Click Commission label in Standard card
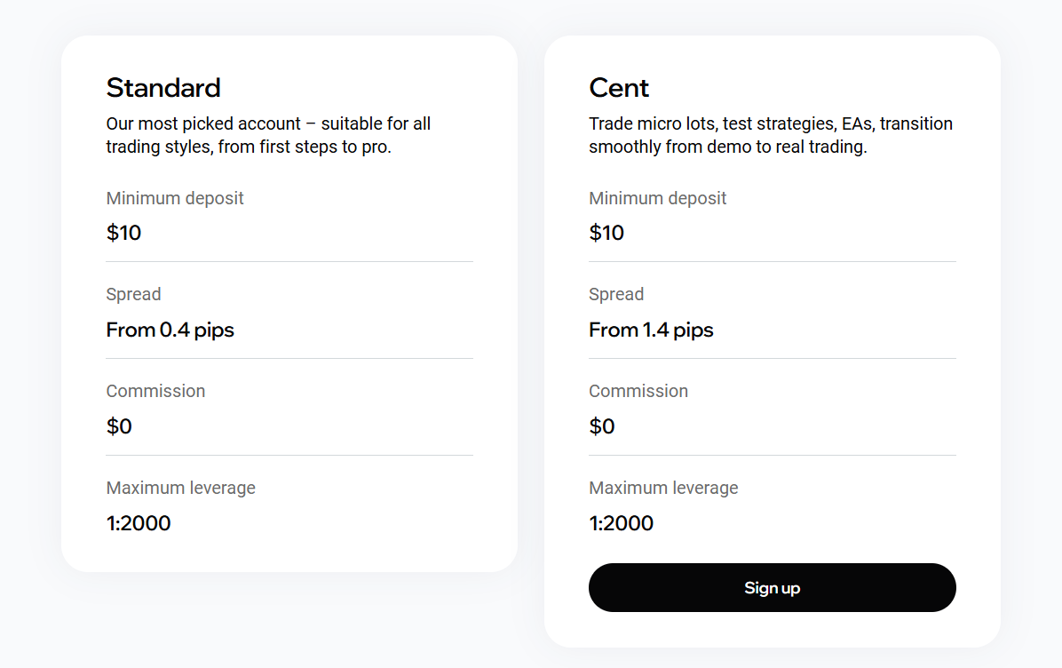 tap(155, 391)
